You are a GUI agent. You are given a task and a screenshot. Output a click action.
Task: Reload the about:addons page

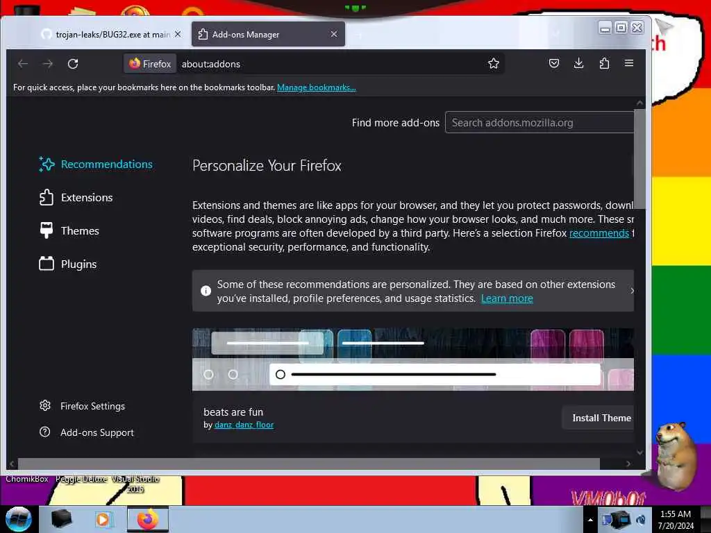73,64
